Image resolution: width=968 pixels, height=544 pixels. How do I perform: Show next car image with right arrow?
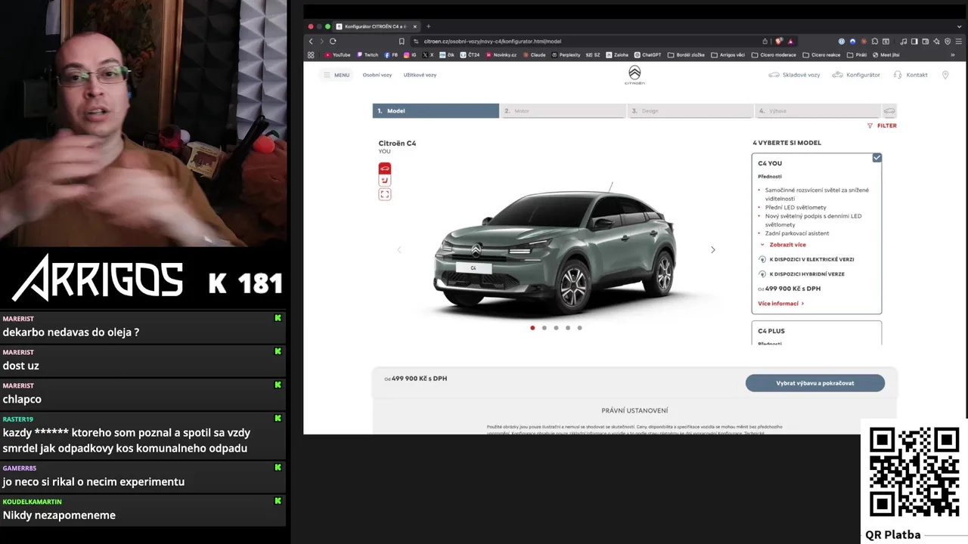(x=712, y=250)
